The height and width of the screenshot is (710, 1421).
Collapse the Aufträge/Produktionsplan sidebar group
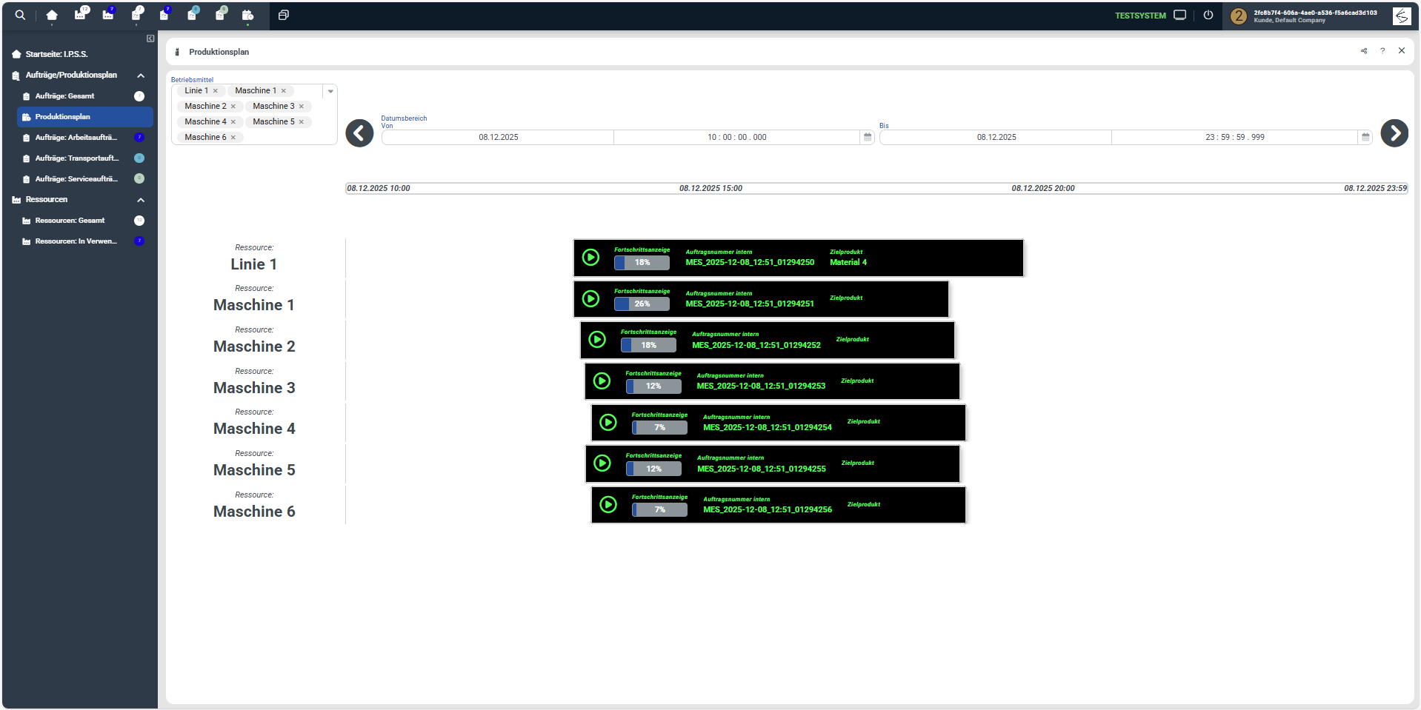pyautogui.click(x=141, y=76)
